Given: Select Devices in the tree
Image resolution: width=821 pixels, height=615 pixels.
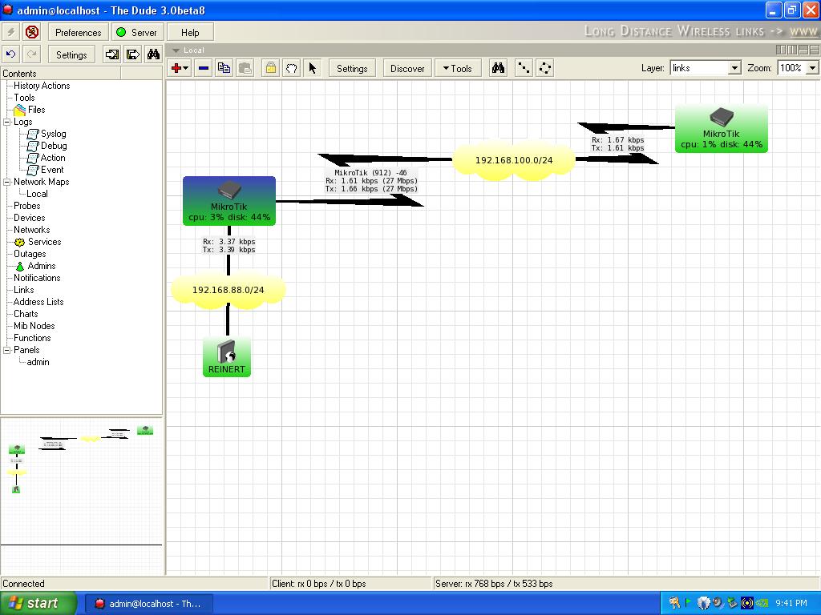Looking at the screenshot, I should click(30, 218).
